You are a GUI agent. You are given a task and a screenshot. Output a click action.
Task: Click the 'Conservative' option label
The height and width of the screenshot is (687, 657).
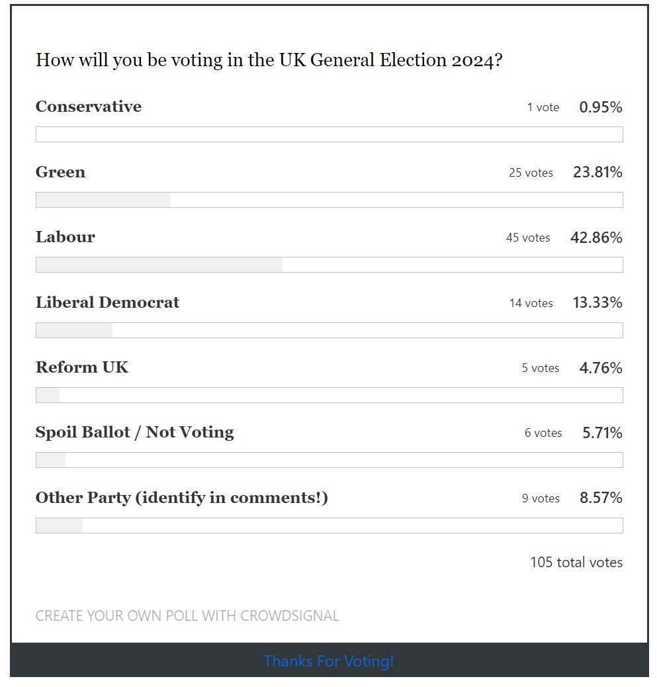point(89,107)
